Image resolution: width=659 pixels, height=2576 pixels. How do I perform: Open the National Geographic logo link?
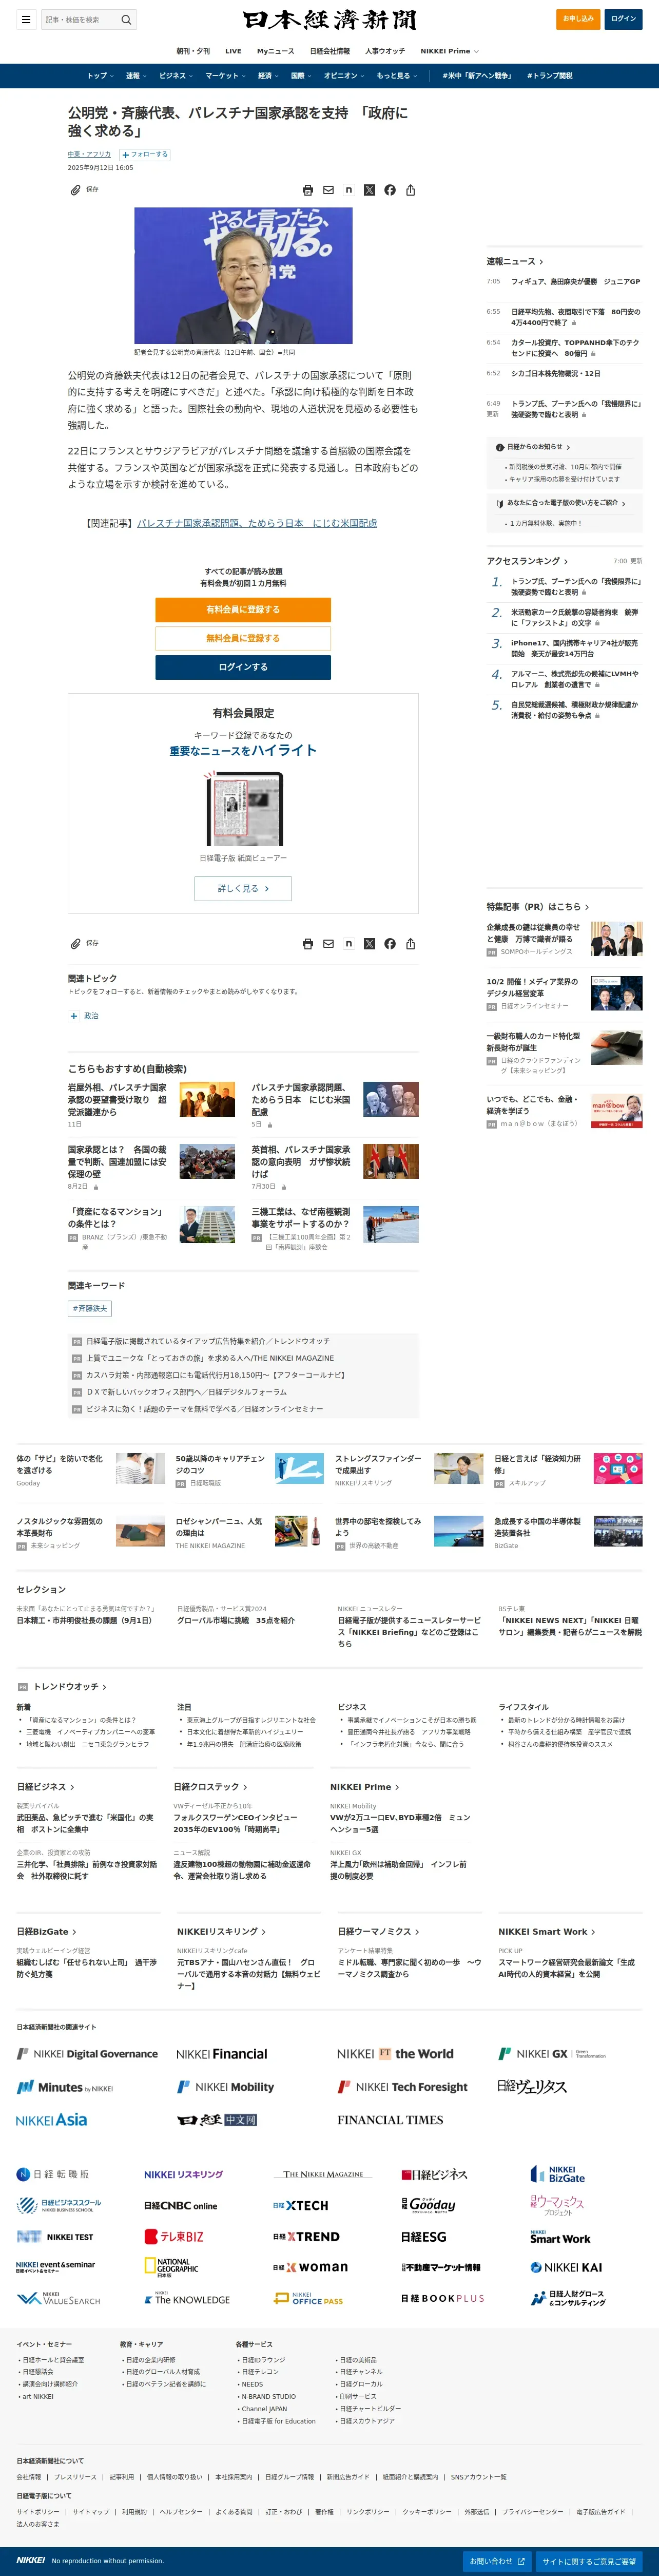(171, 2267)
